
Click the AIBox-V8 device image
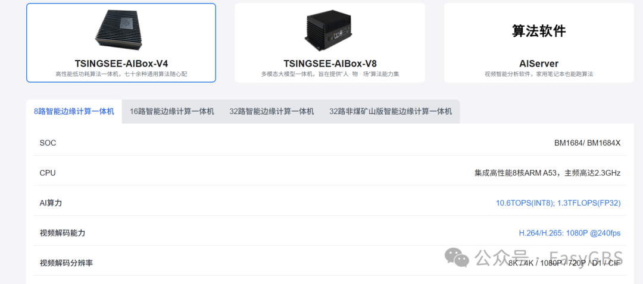click(330, 30)
